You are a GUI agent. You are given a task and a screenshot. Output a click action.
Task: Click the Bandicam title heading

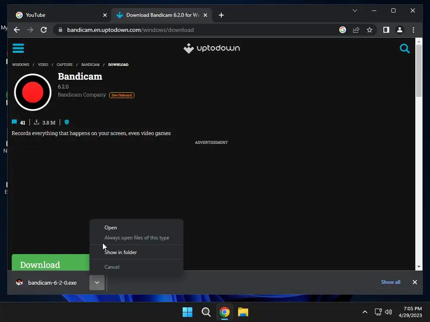click(80, 76)
